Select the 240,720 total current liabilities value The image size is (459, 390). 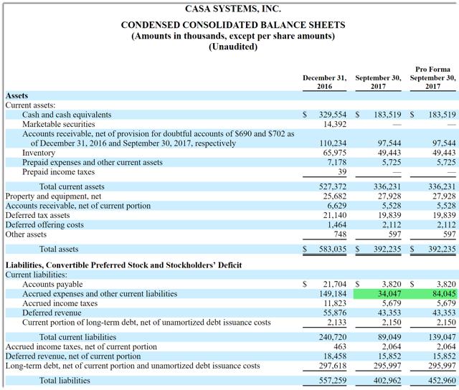pyautogui.click(x=333, y=338)
